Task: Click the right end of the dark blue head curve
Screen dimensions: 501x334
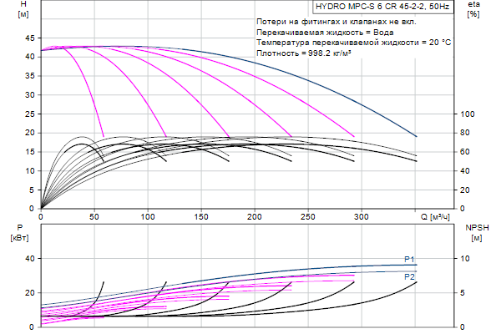Action: tap(416, 136)
